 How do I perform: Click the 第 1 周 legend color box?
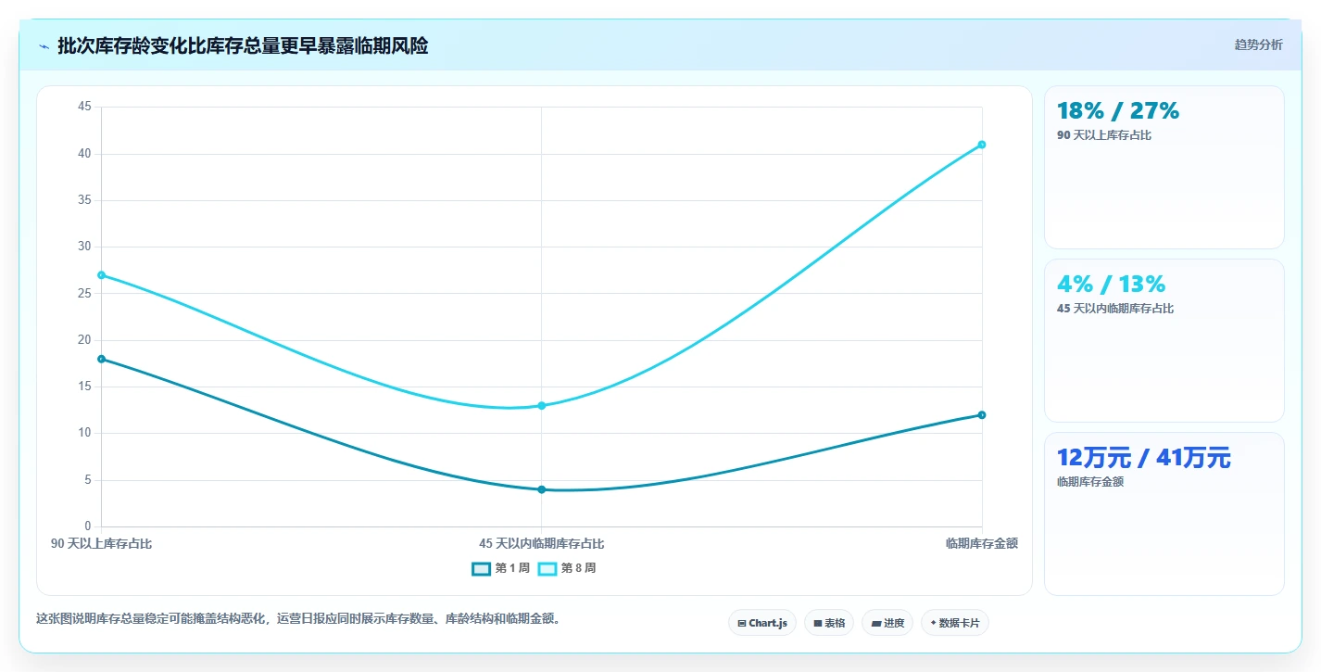(x=482, y=568)
